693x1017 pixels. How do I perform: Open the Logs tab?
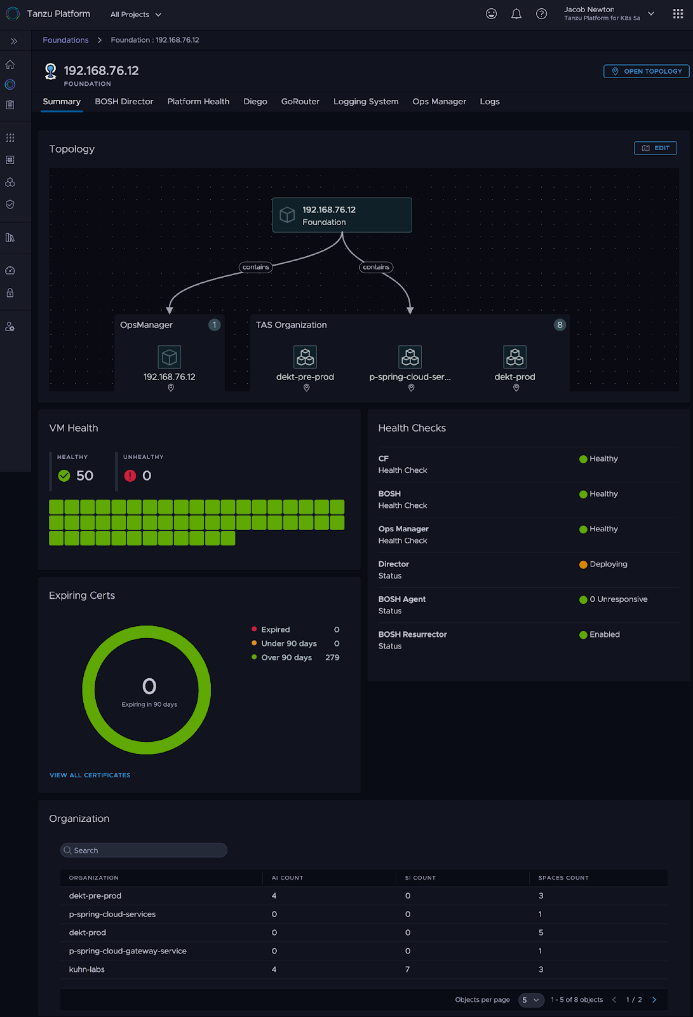[x=490, y=102]
